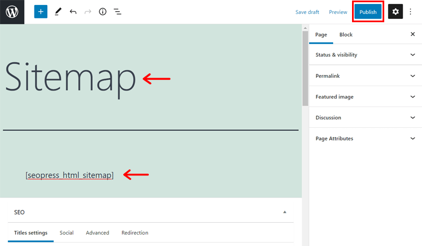Viewport: 422px width, 246px height.
Task: Save the page as draft
Action: coord(307,12)
